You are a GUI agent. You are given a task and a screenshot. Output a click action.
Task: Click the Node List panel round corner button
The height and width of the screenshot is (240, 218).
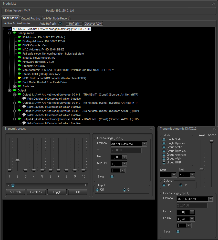point(214,4)
